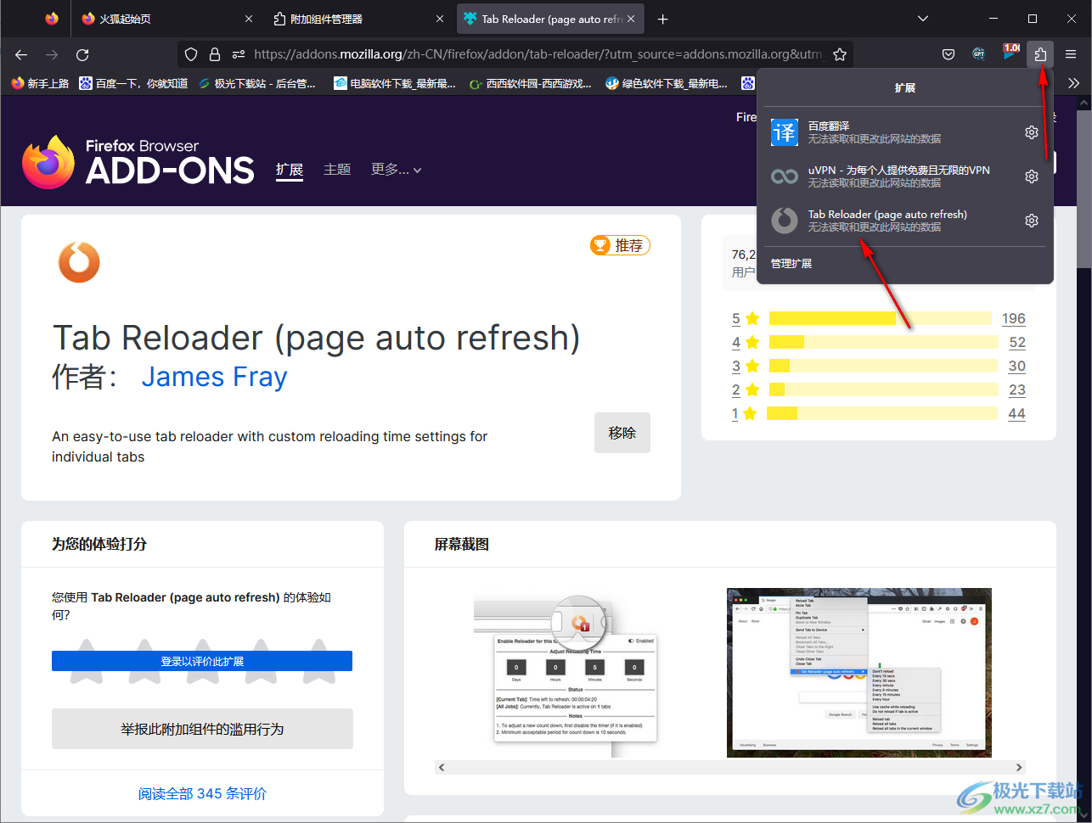Open the Pocket save icon
Viewport: 1092px width, 823px height.
[948, 54]
